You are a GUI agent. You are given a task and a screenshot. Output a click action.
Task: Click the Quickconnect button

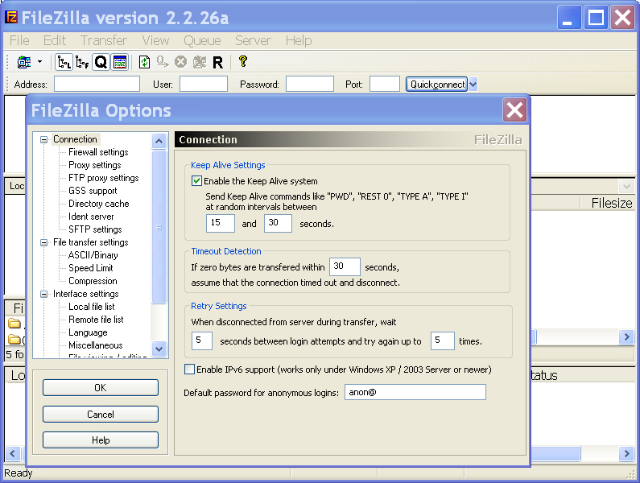pyautogui.click(x=437, y=85)
